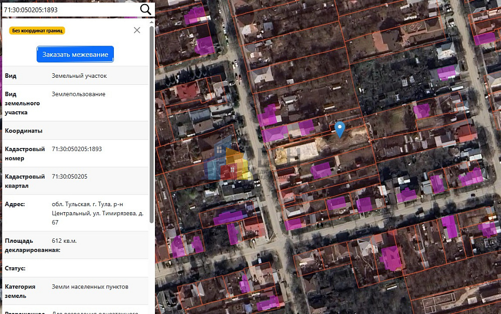The image size is (501, 314).
Task: Click the 612 кв.м. area value
Action: (64, 241)
